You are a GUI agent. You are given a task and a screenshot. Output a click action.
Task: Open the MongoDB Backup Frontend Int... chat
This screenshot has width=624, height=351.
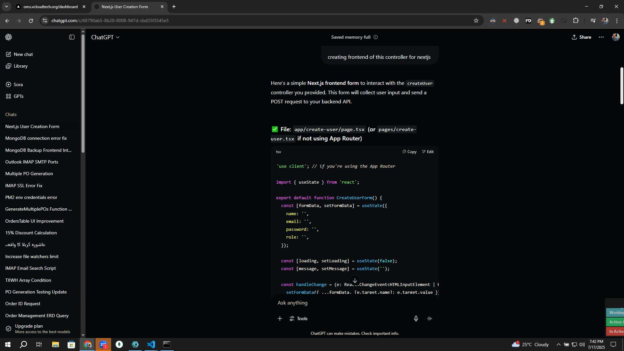[38, 150]
